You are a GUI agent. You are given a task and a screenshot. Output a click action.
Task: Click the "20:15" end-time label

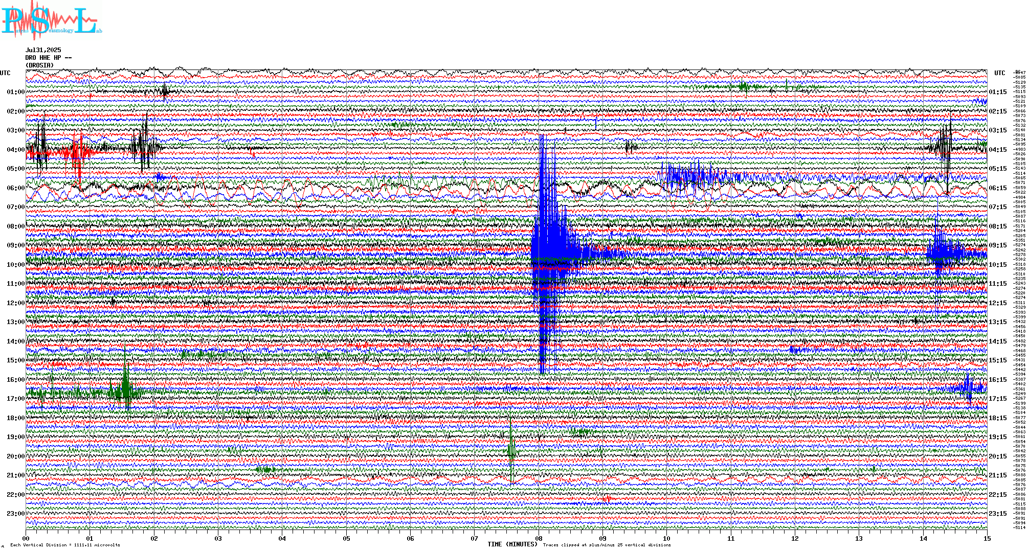(998, 456)
